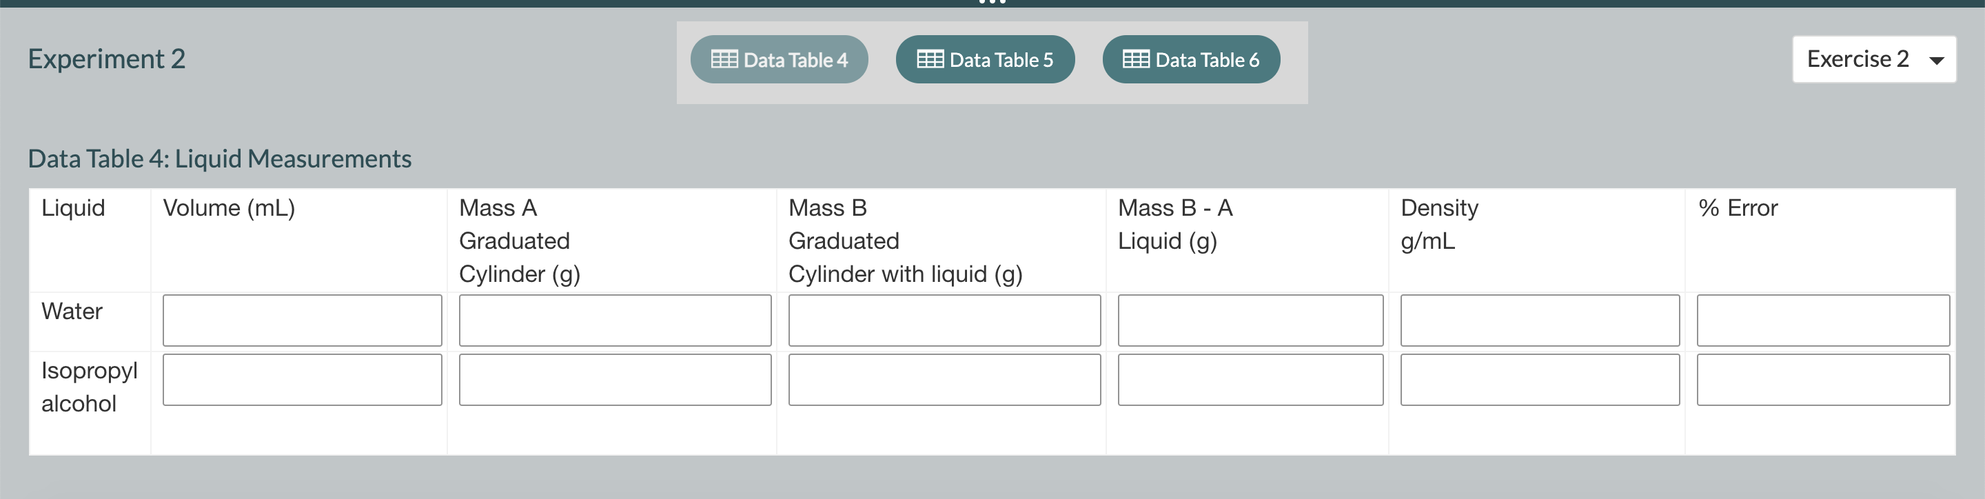This screenshot has width=1985, height=499.
Task: Click the Mass B - A field for Water
Action: pyautogui.click(x=1250, y=320)
